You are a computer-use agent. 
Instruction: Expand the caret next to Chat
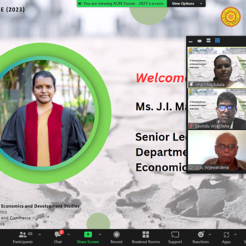(69, 235)
